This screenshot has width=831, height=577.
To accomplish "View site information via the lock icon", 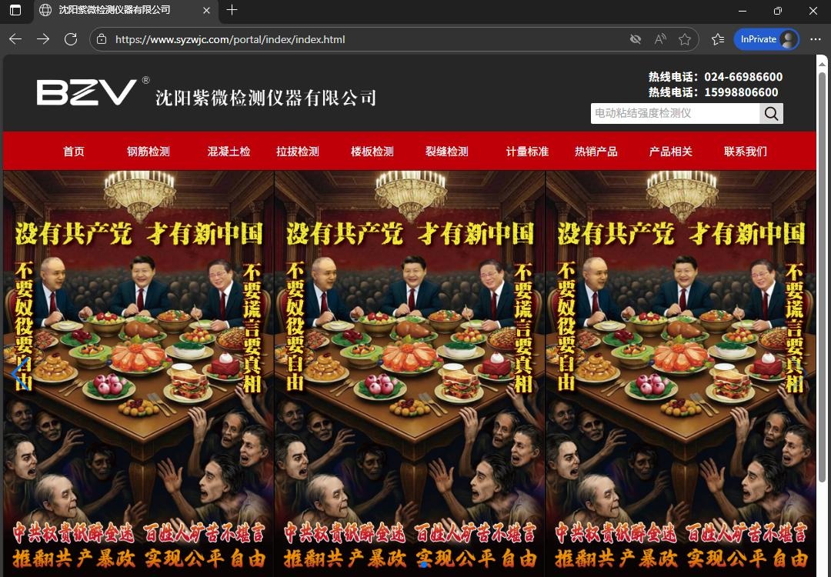I will (102, 39).
